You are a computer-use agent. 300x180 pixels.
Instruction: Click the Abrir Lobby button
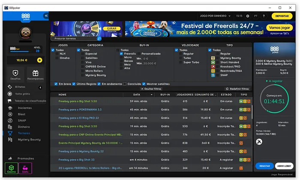pyautogui.click(x=284, y=166)
